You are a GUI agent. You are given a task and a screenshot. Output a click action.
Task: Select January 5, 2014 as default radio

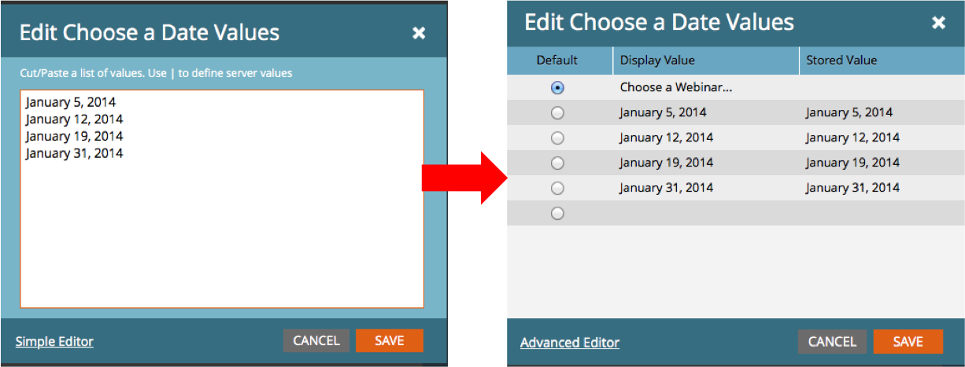pyautogui.click(x=557, y=113)
